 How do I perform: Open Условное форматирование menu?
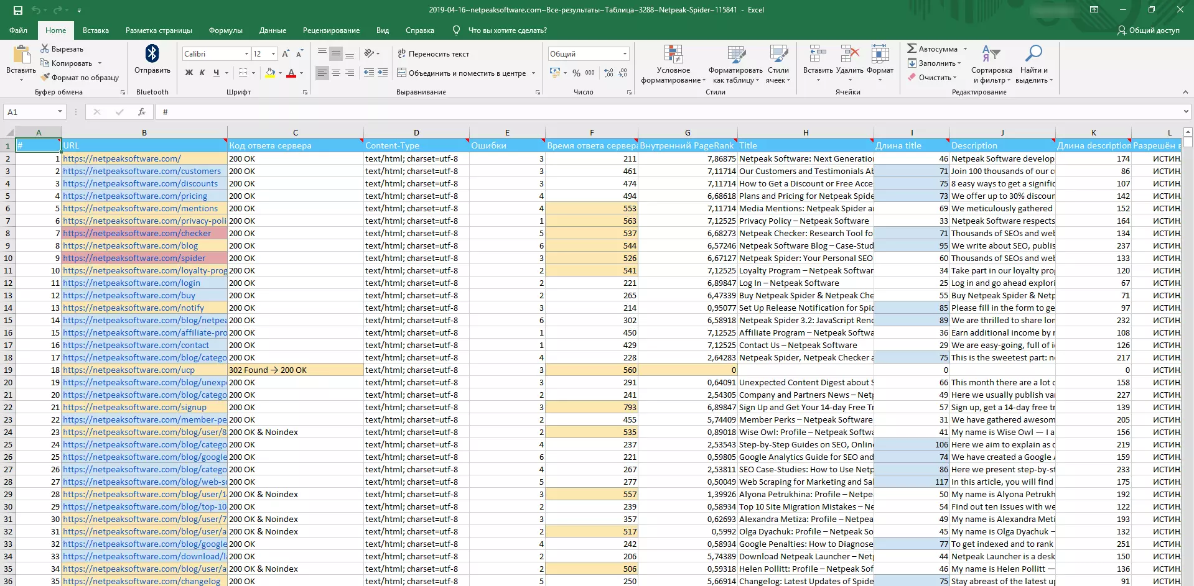tap(673, 63)
